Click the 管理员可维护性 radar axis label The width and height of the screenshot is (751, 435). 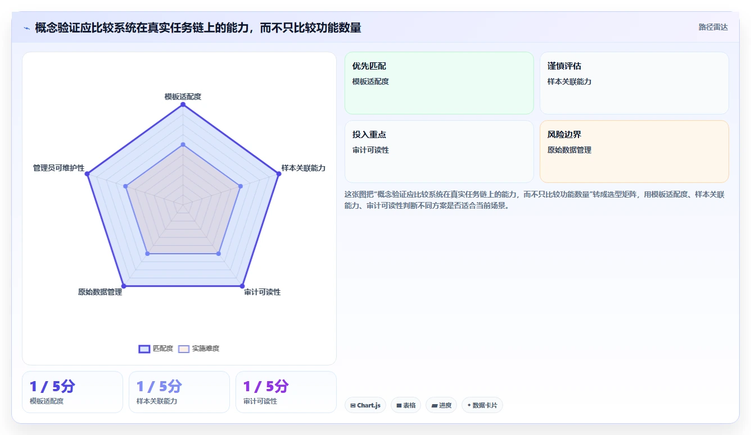point(58,168)
